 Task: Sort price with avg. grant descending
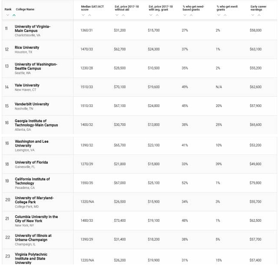point(151,15)
